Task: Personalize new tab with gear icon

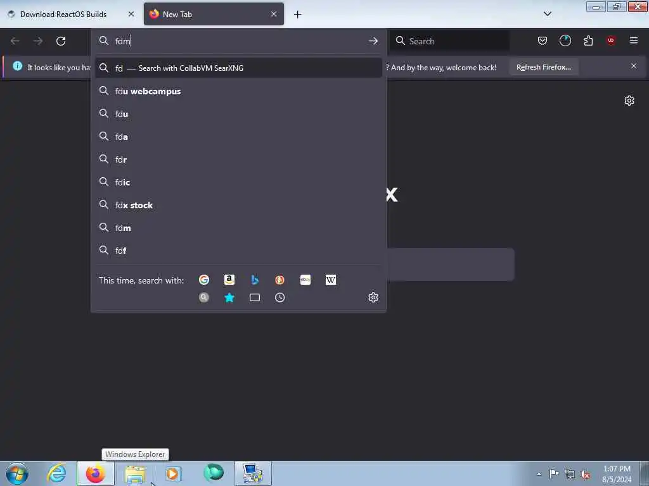Action: tap(629, 101)
